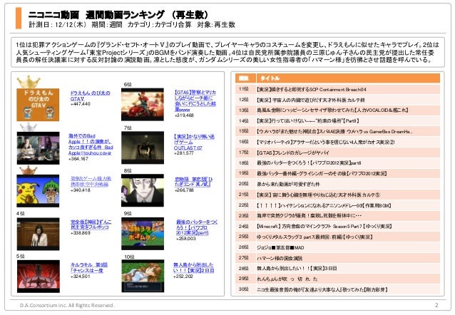Open the 【GTA5】警察とマリカ link ranked 6位
The height and width of the screenshot is (315, 455).
click(x=195, y=101)
